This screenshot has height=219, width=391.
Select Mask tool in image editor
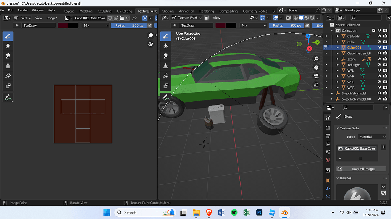[8, 86]
